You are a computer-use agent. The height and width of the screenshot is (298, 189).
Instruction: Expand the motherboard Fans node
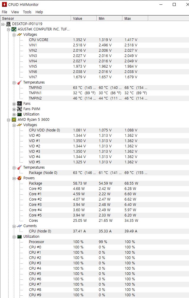click(x=14, y=104)
